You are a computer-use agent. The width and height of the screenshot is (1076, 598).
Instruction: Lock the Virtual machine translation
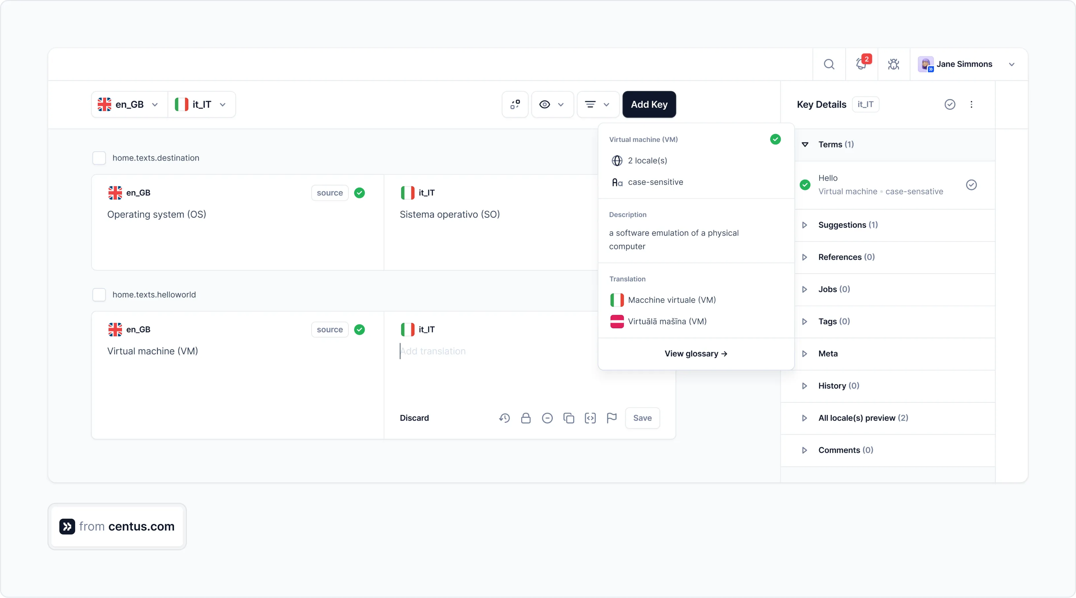[x=526, y=418]
